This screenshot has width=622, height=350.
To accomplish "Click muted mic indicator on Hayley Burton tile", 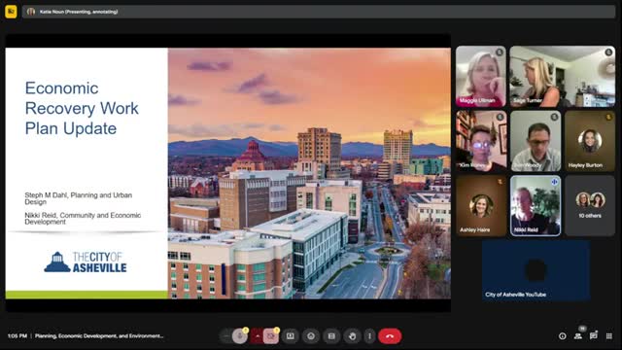I will pos(608,117).
